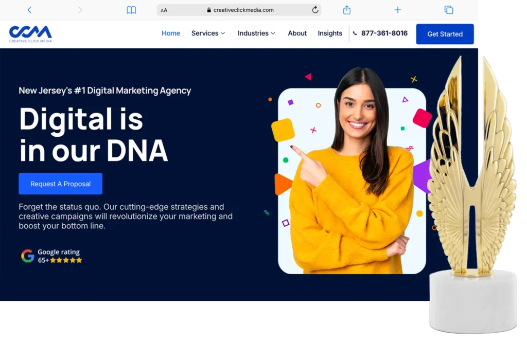
Task: Add a new tab with plus icon
Action: pyautogui.click(x=398, y=10)
